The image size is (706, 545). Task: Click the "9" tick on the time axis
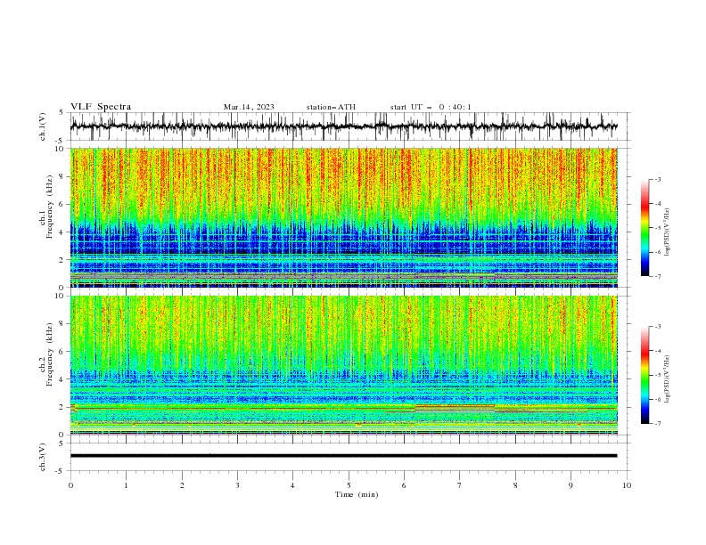[571, 485]
